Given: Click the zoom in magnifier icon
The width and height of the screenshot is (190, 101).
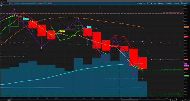Looking at the screenshot, I should (172, 100).
